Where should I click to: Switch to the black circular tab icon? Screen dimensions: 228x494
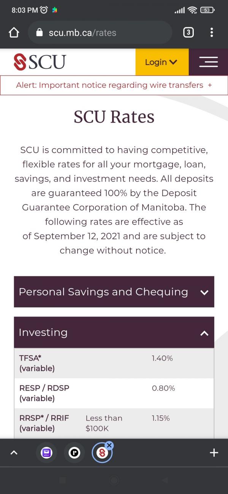pyautogui.click(x=74, y=453)
